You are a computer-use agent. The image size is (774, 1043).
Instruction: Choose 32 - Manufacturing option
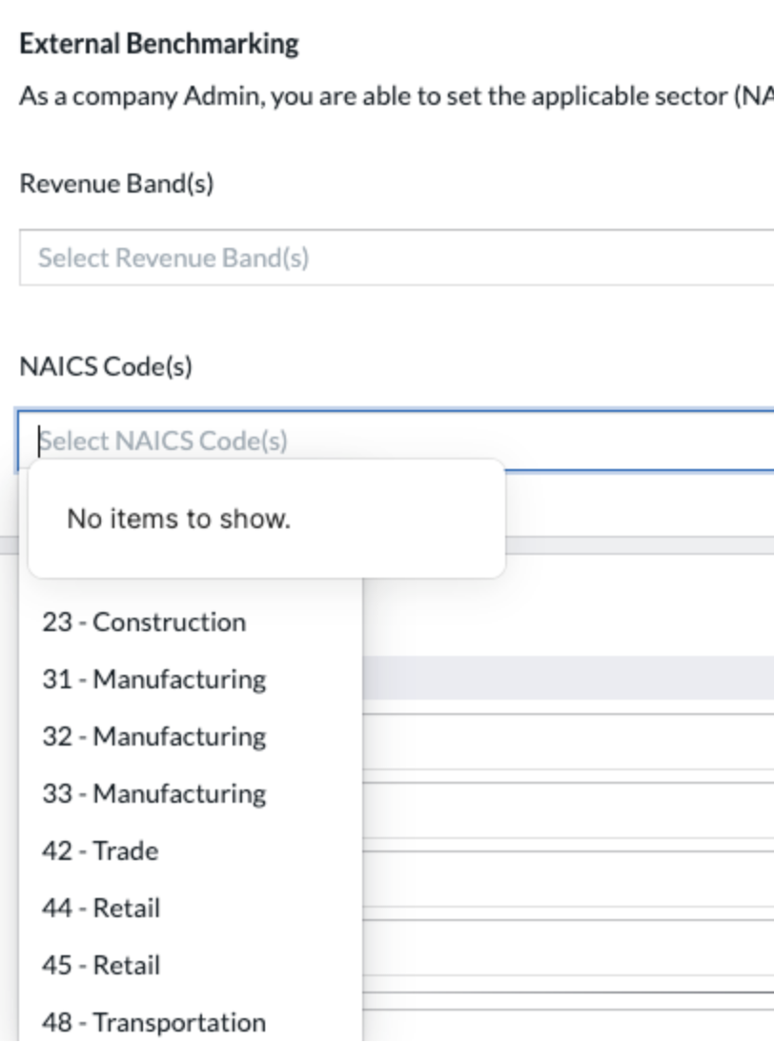click(191, 737)
